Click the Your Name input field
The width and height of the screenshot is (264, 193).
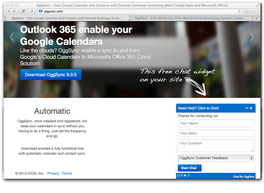click(x=216, y=123)
